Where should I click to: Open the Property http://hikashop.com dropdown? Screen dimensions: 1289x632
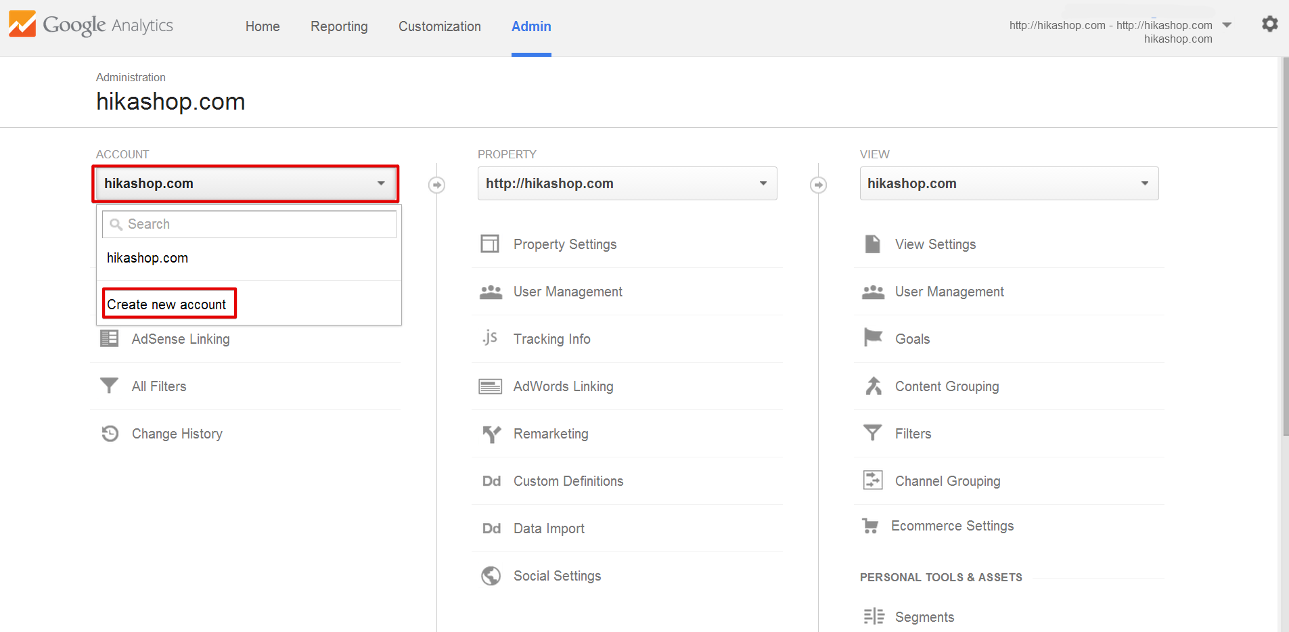[627, 183]
